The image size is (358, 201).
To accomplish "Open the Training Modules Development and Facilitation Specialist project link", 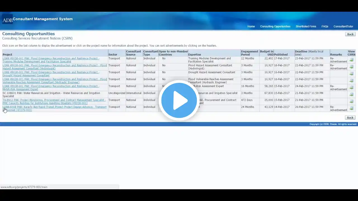I will 51,60.
